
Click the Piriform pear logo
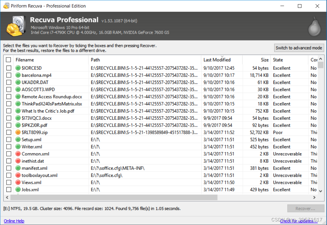coord(314,27)
